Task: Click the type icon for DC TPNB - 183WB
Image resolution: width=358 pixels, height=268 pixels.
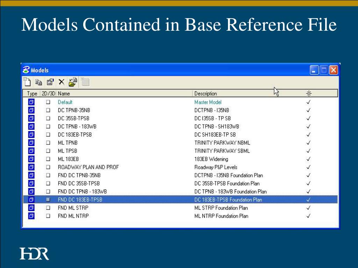Action: pos(31,126)
